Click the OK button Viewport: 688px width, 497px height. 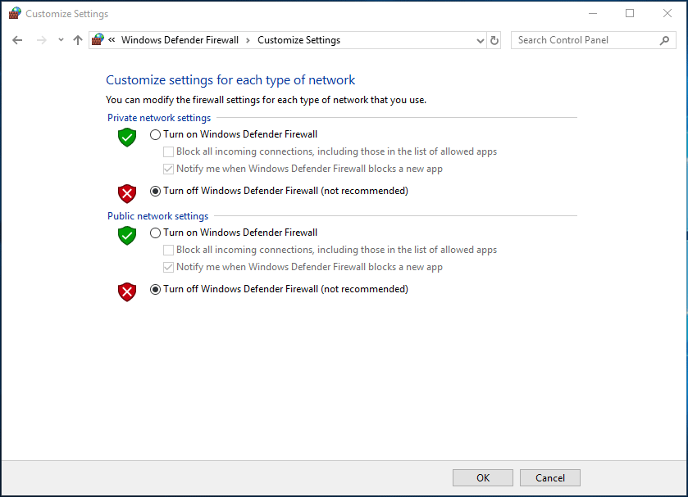[482, 477]
